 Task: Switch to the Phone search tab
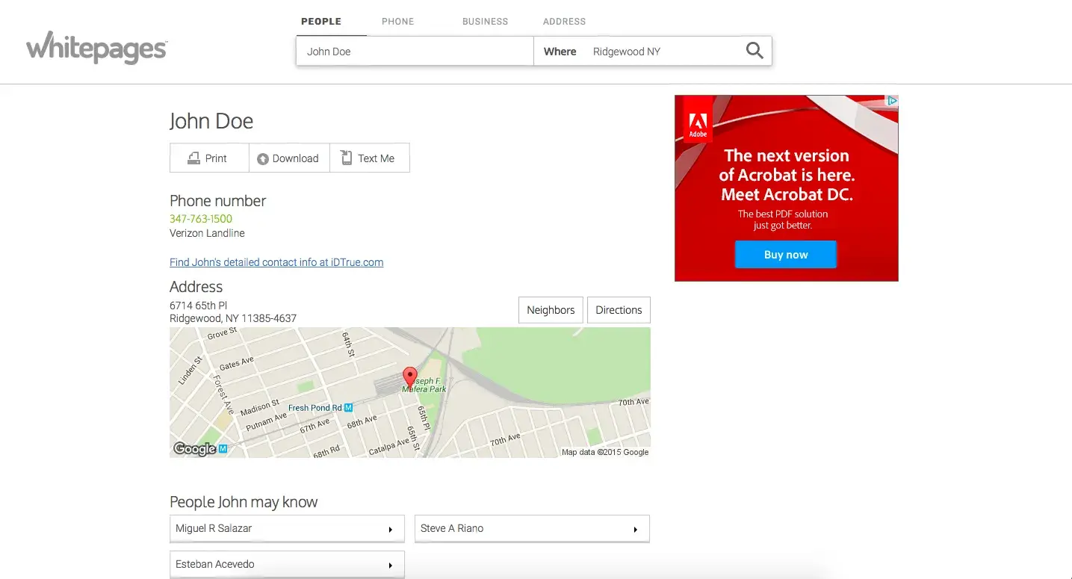[397, 22]
